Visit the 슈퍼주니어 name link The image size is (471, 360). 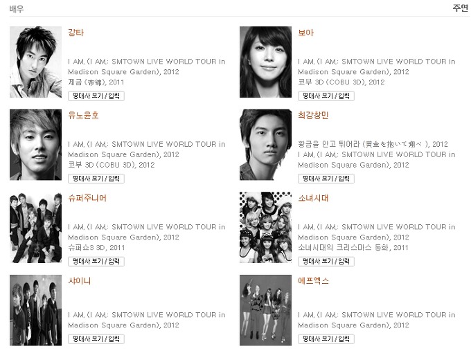87,198
